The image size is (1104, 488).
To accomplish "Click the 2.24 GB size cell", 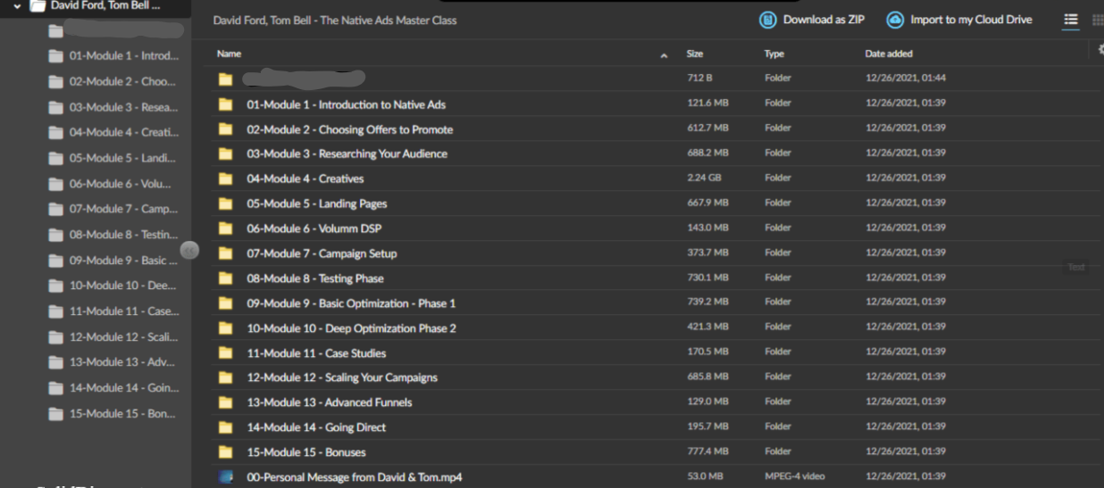I will click(x=703, y=178).
